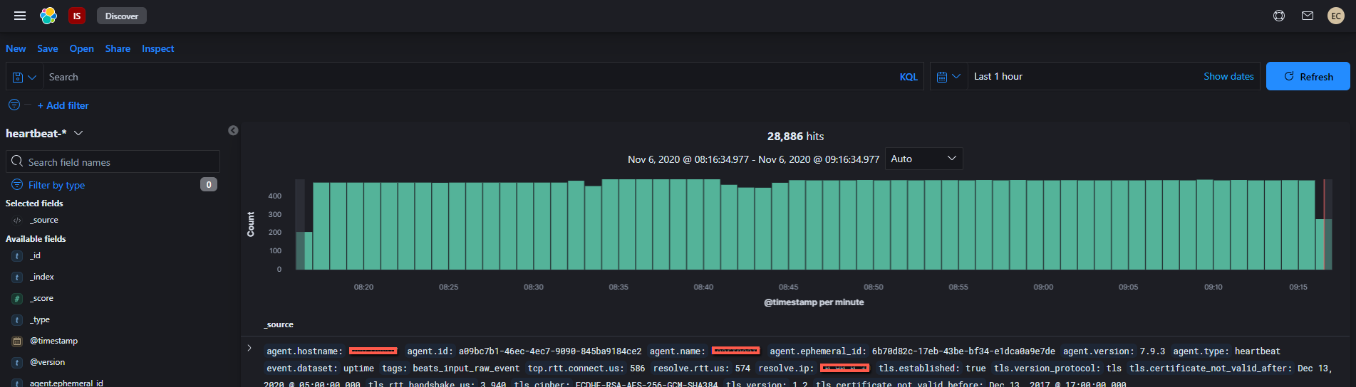
Task: Click the search magnifier icon in field names
Action: point(18,161)
